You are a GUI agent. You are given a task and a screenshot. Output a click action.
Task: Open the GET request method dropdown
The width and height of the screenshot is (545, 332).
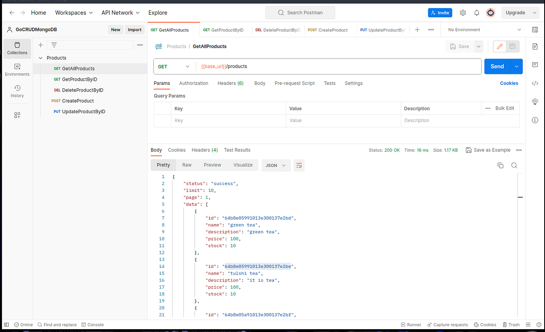[174, 66]
